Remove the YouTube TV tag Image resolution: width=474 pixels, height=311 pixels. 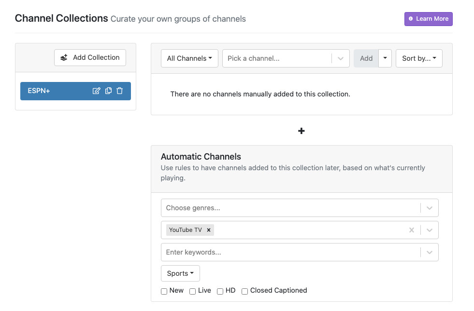[x=209, y=230]
